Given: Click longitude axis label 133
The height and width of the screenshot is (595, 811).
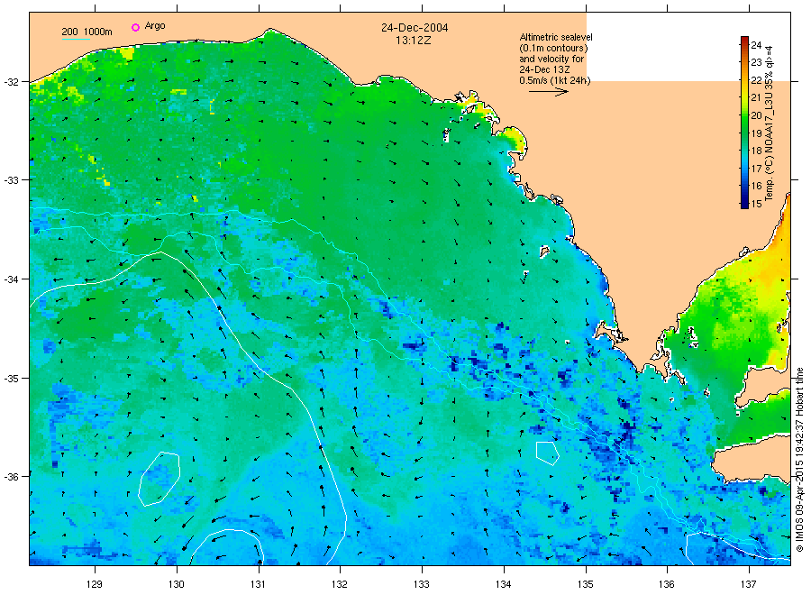Looking at the screenshot, I should click(422, 584).
